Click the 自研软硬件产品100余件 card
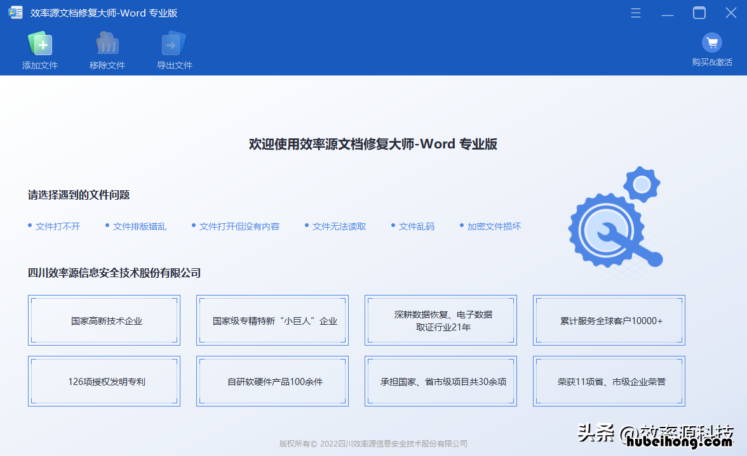This screenshot has width=747, height=456. (273, 381)
